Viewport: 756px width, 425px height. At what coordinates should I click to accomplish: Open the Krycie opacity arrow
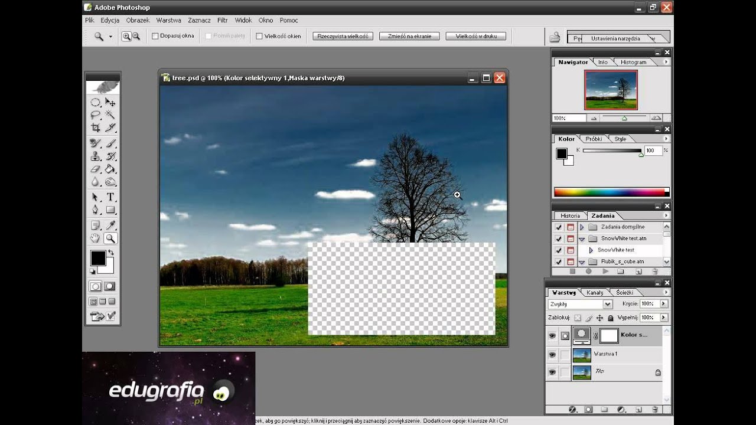664,304
